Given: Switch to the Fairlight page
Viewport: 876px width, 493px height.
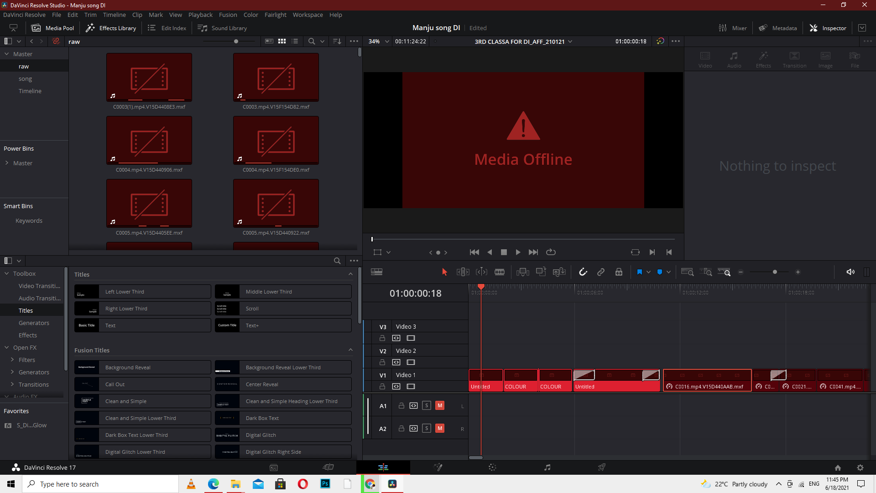Looking at the screenshot, I should (x=547, y=467).
